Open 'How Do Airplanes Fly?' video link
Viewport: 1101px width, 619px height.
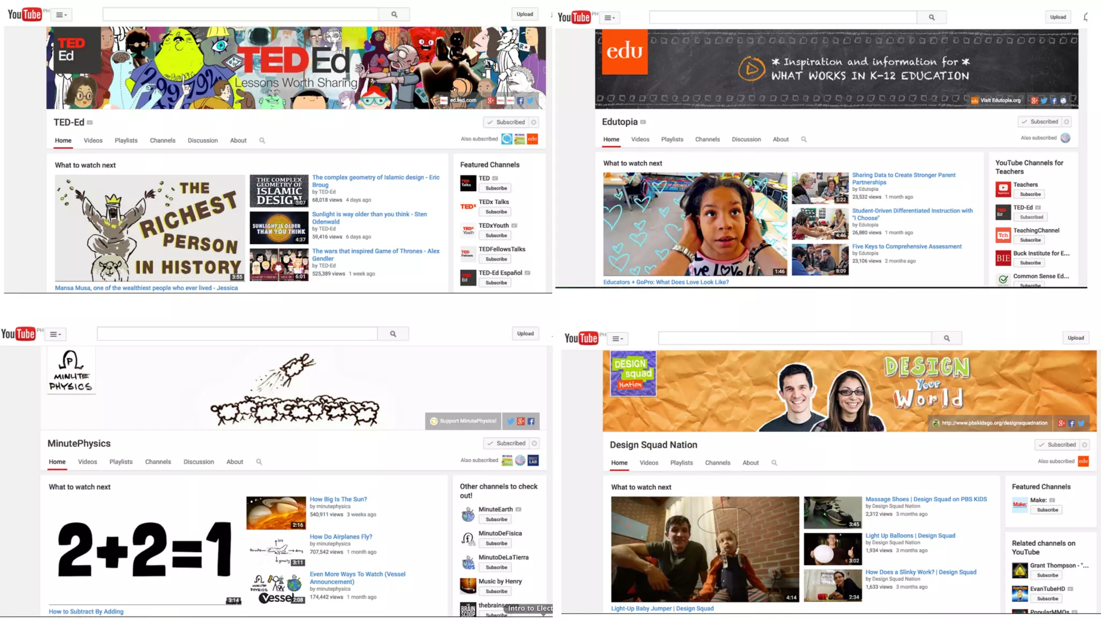click(340, 537)
